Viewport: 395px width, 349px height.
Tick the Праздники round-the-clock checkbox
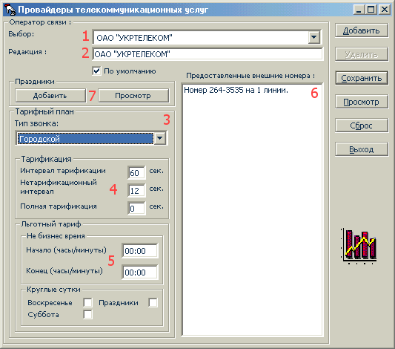pyautogui.click(x=153, y=302)
